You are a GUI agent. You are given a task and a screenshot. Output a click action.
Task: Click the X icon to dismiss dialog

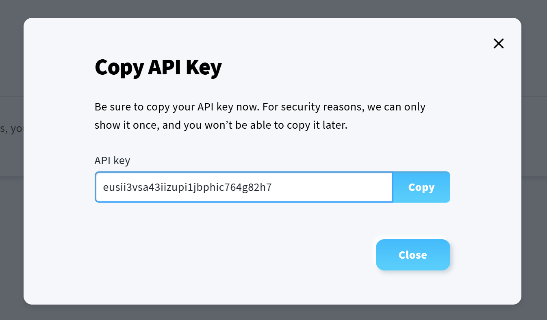tap(498, 43)
